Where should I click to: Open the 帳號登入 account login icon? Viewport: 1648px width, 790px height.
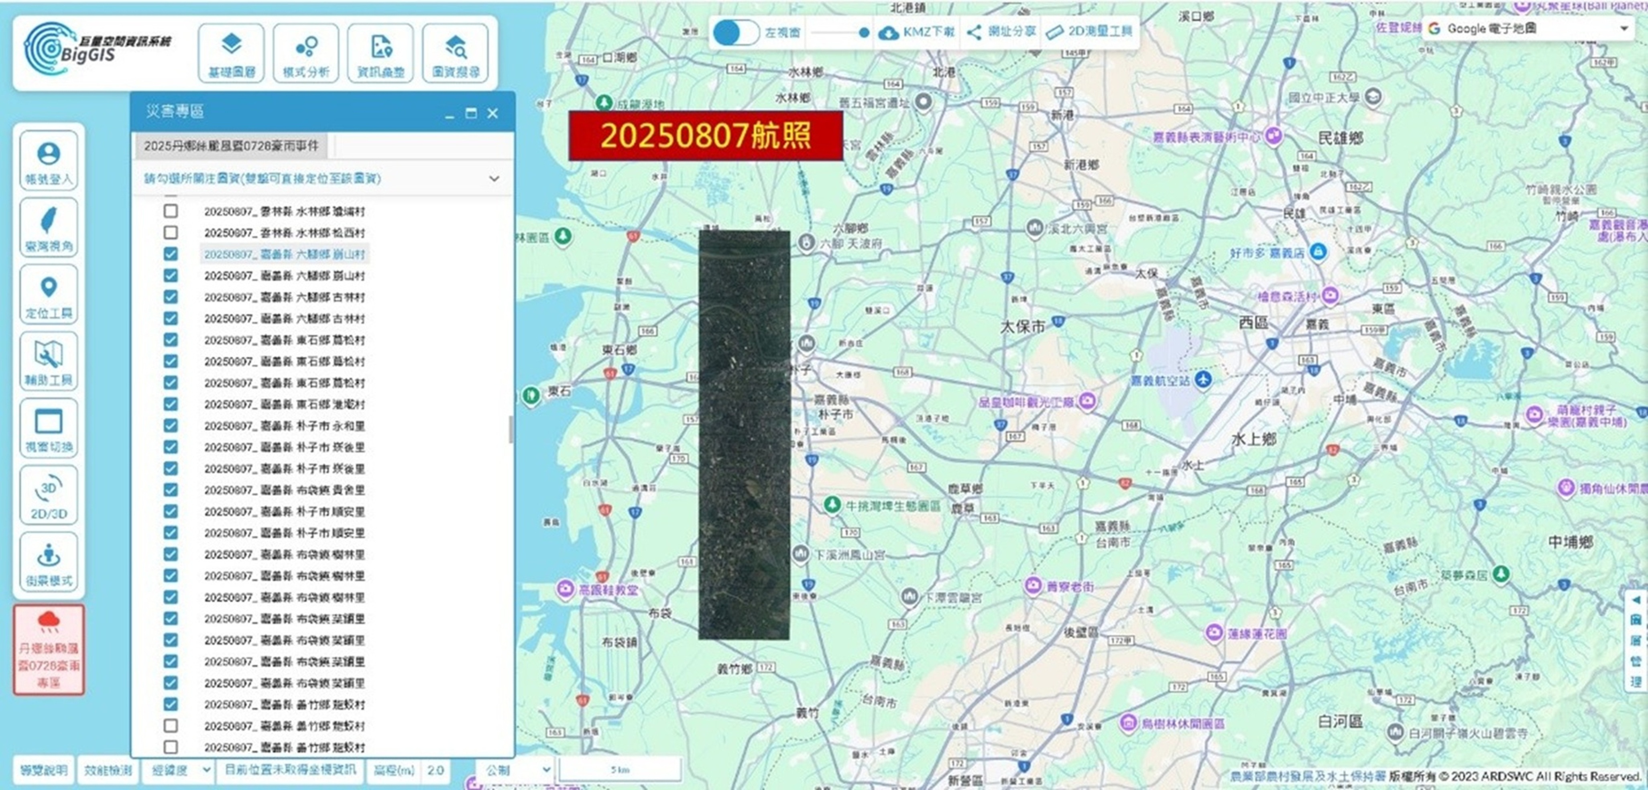click(49, 161)
